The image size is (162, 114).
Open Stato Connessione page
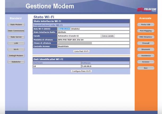pos(16,31)
